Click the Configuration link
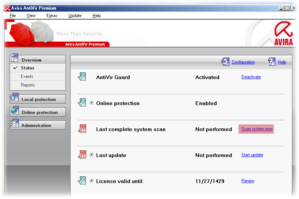 click(x=243, y=62)
